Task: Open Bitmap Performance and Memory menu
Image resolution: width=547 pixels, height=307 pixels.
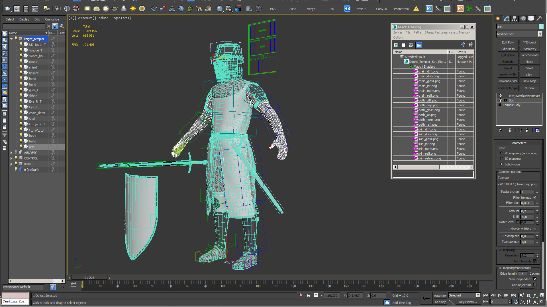Action: pos(447,32)
